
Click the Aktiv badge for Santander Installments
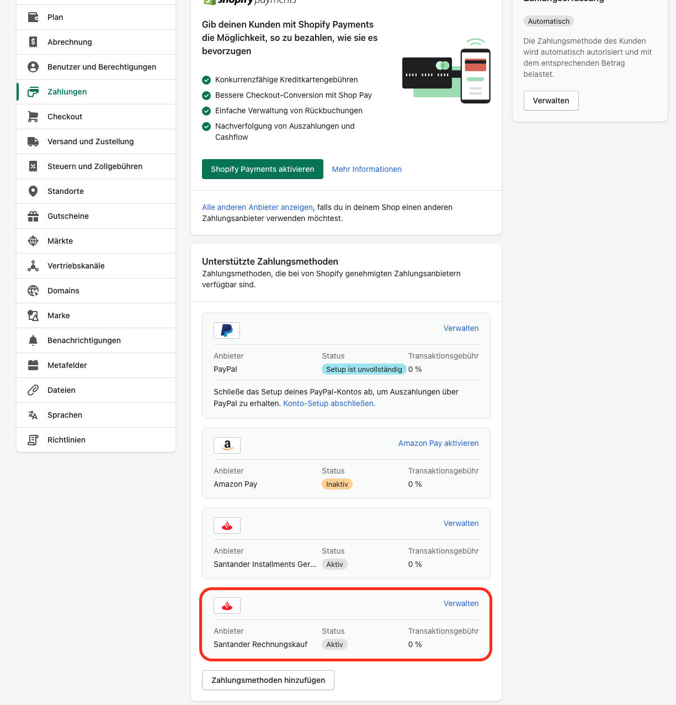[x=334, y=564]
